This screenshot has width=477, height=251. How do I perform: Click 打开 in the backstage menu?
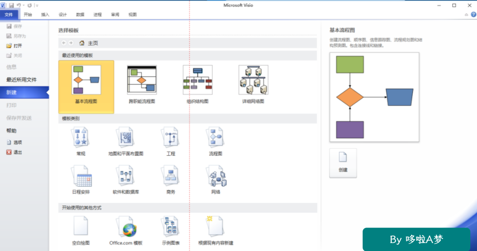(x=14, y=46)
